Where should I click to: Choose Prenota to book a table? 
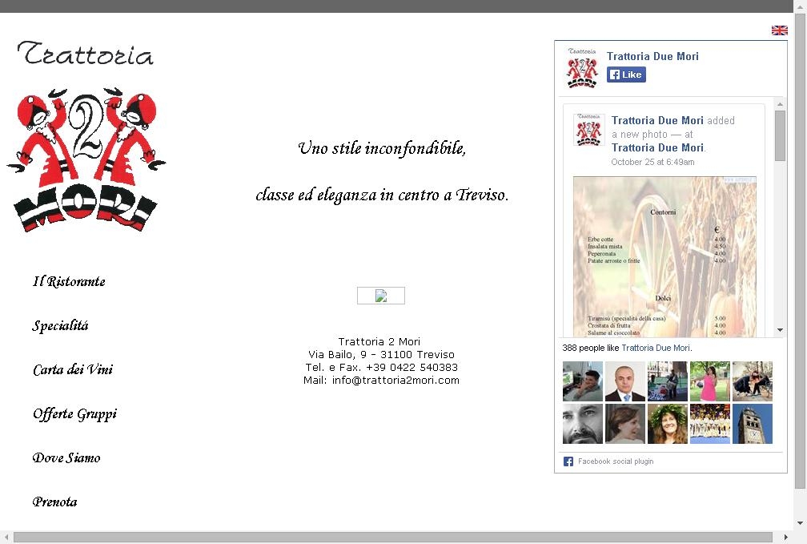coord(54,502)
